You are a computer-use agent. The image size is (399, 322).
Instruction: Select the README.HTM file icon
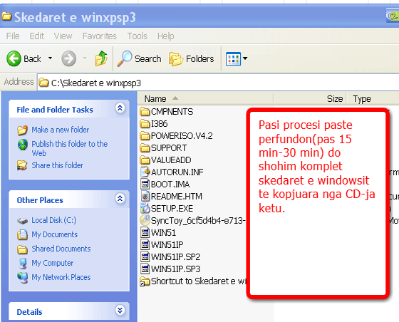pyautogui.click(x=145, y=197)
